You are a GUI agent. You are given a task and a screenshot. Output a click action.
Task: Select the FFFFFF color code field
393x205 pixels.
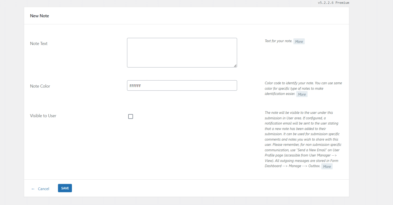182,85
